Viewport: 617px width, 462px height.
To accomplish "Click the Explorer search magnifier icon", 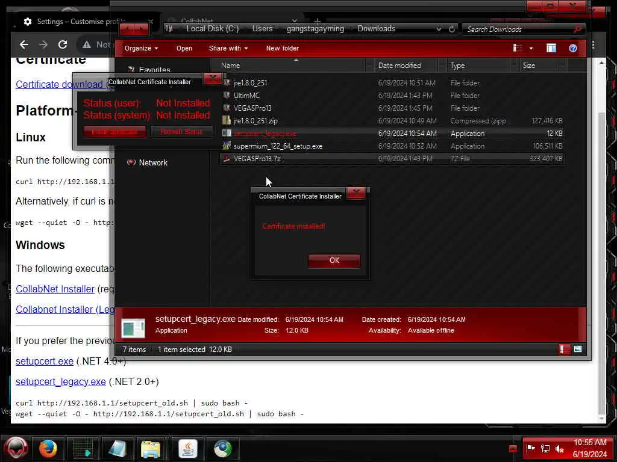I will [578, 29].
